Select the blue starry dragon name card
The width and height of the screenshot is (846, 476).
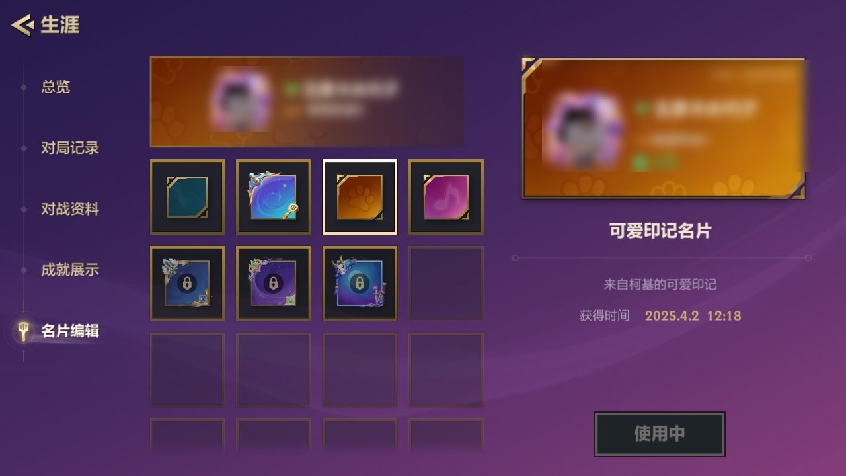tap(274, 197)
